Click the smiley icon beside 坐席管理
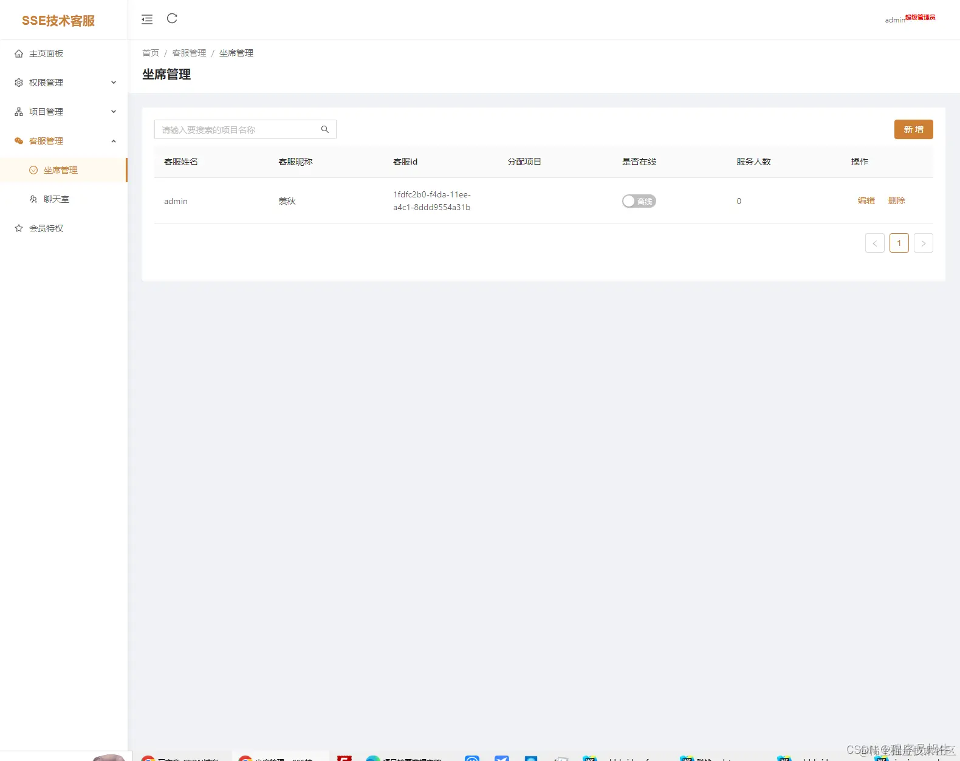960x761 pixels. coord(33,170)
